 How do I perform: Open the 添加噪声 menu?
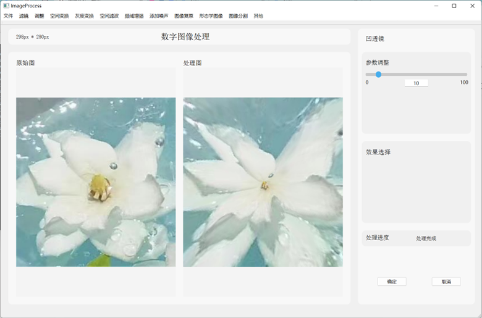coord(158,16)
